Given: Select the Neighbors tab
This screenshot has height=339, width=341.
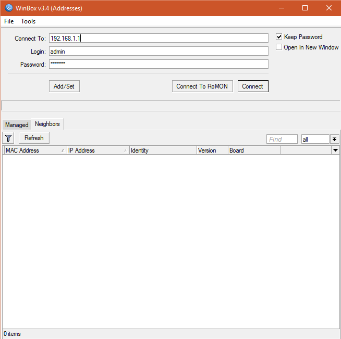Looking at the screenshot, I should (47, 124).
